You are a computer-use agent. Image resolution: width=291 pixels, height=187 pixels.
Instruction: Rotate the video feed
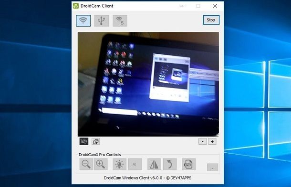(170, 164)
